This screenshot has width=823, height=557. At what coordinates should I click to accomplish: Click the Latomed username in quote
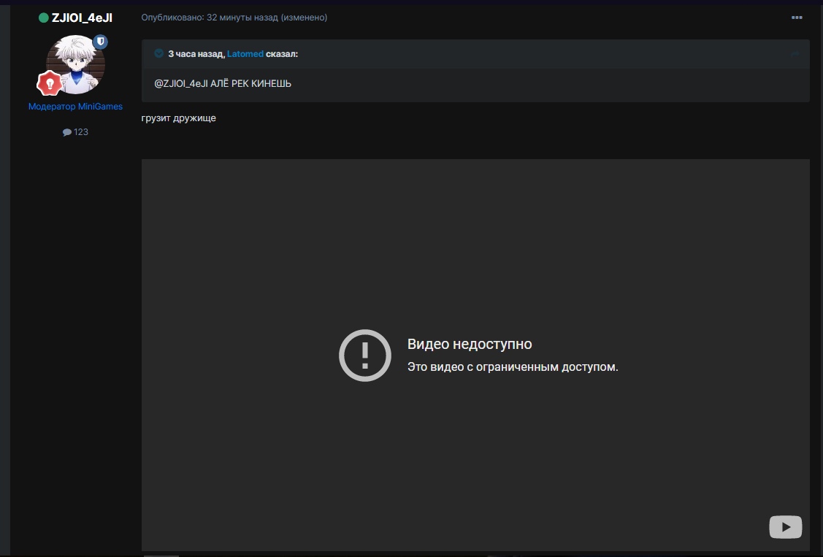tap(245, 54)
